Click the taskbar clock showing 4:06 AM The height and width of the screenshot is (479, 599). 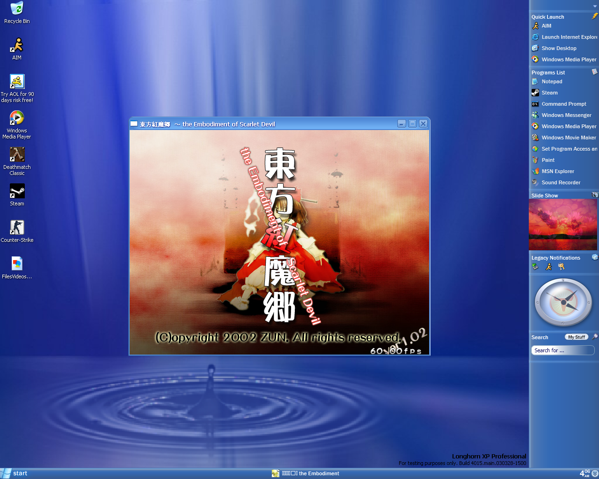[585, 473]
